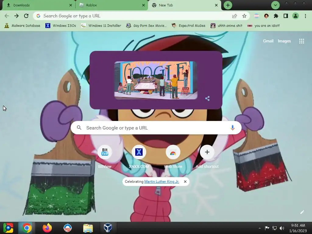This screenshot has height=234, width=312.
Task: Open the Web Store shortcut
Action: [173, 157]
